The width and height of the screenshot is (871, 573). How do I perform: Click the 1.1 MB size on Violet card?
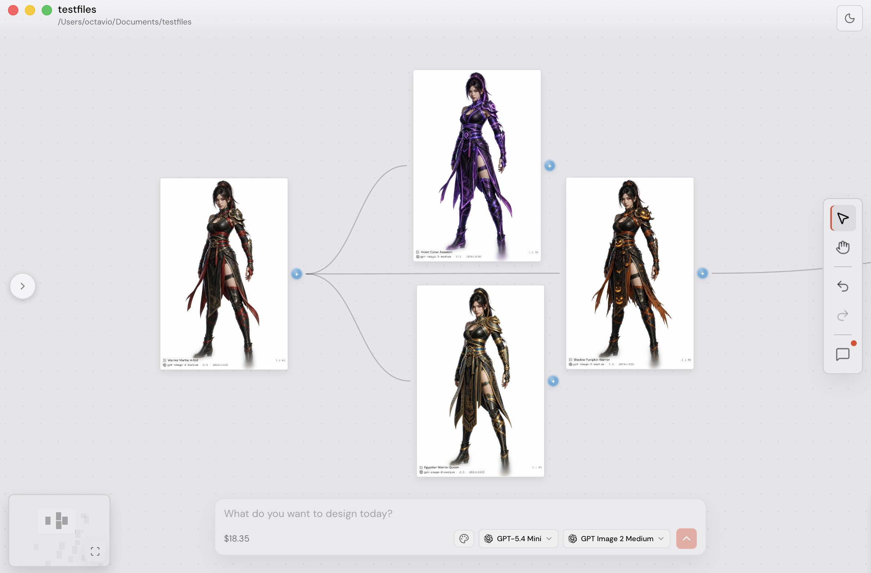533,252
